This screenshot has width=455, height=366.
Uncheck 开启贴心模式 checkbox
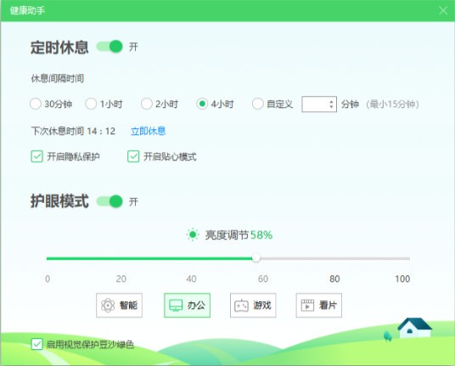pos(133,156)
